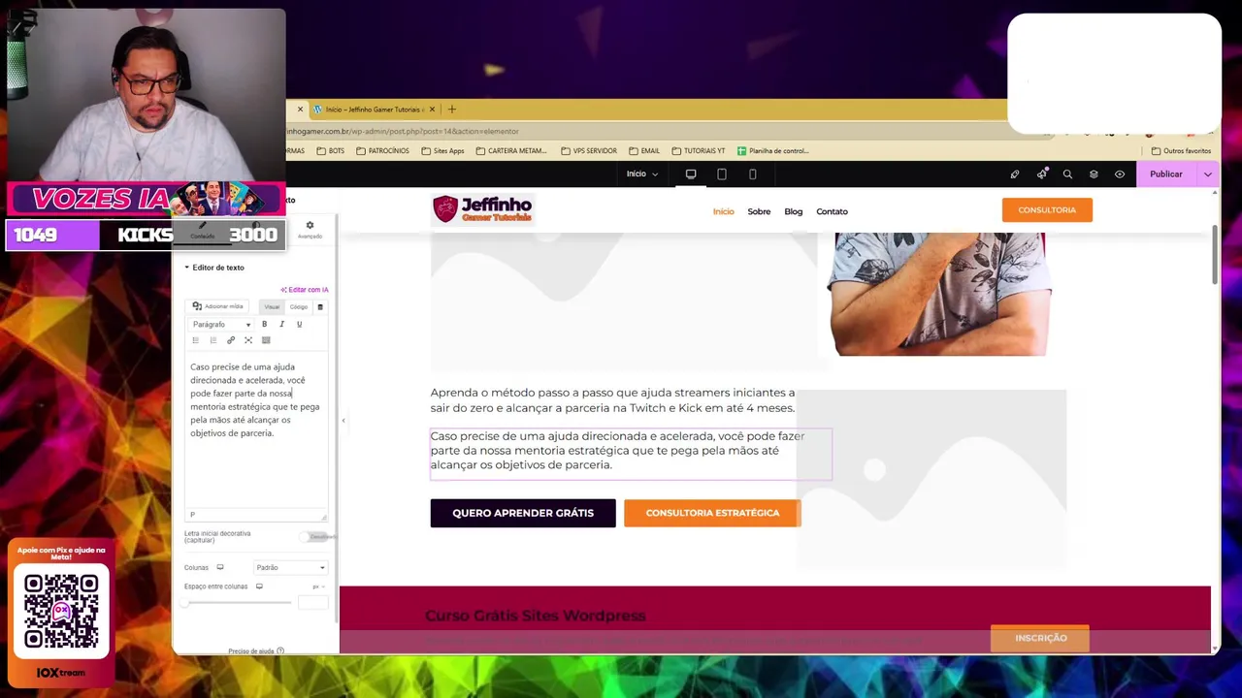
Task: Open the BOTS bookmark folder
Action: pyautogui.click(x=331, y=151)
